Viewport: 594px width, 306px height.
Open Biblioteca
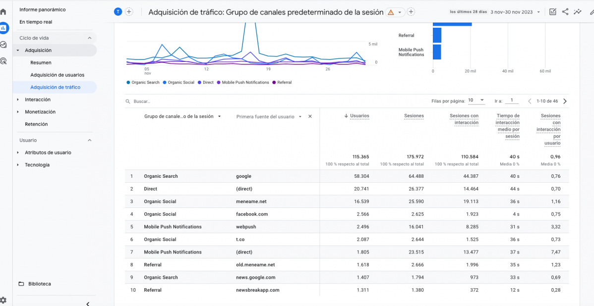pos(40,284)
